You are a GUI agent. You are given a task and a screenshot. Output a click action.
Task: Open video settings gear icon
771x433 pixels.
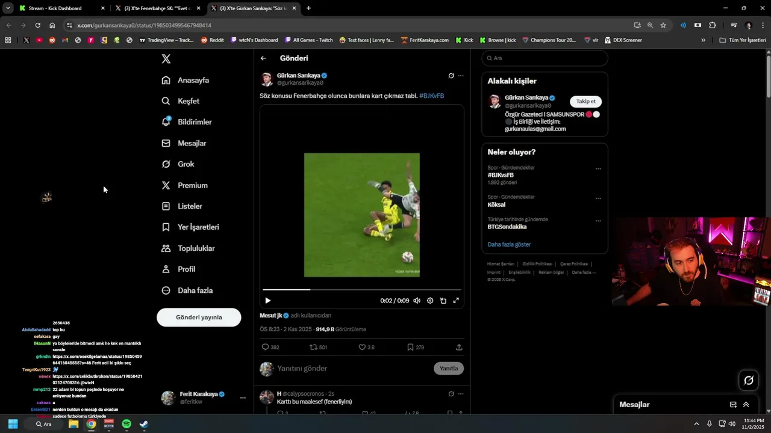(430, 301)
